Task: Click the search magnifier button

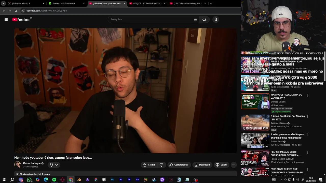Action: 204,20
